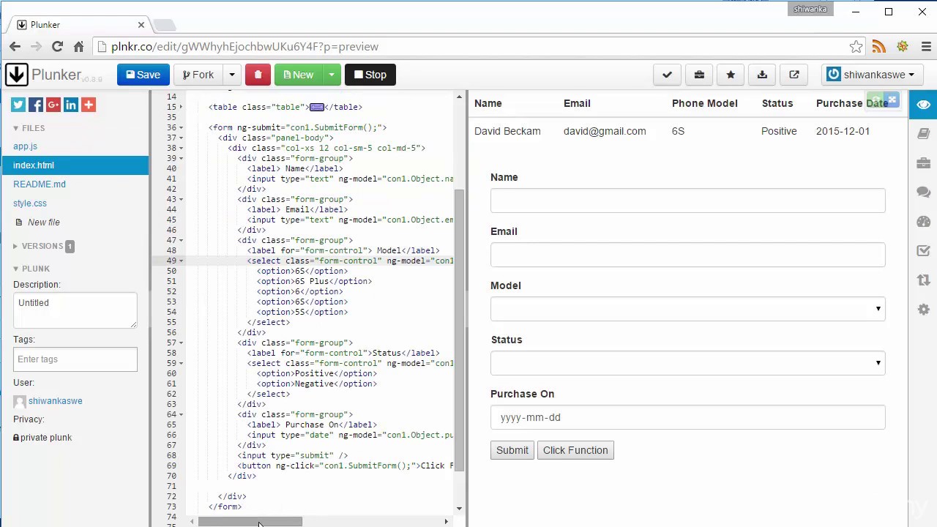Click the Plunker logo
This screenshot has width=937, height=527.
tap(55, 75)
